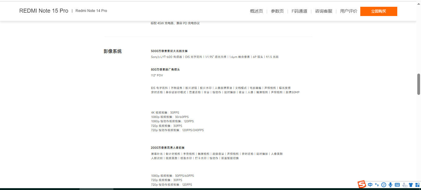
Task: Go to 用户评价 reviews
Action: (349, 11)
